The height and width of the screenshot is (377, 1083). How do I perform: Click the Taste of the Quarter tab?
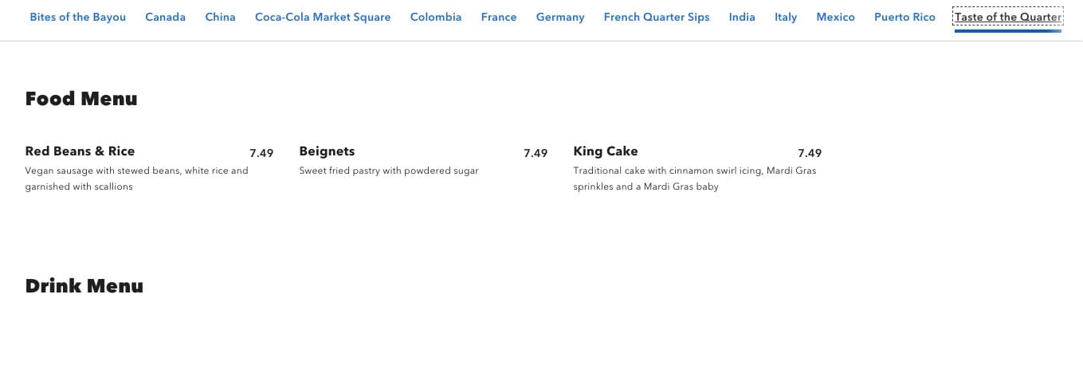(1008, 17)
